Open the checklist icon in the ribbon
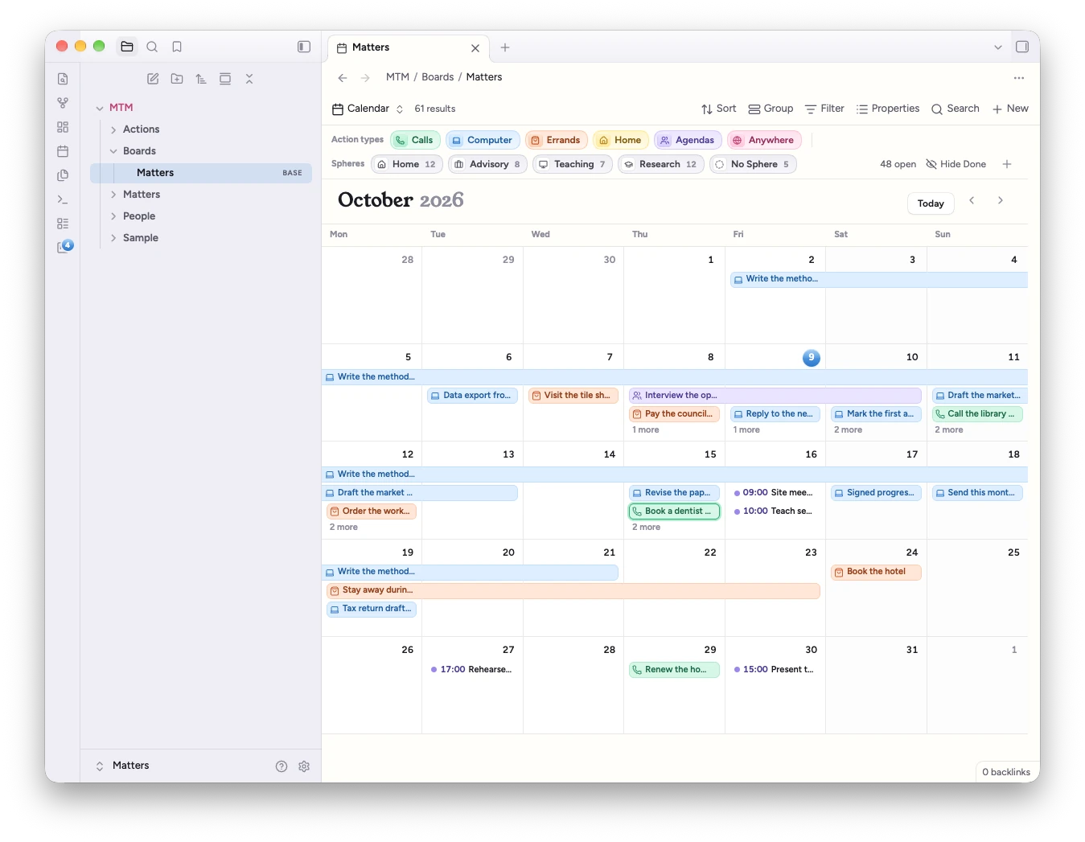Image resolution: width=1085 pixels, height=842 pixels. [x=63, y=224]
